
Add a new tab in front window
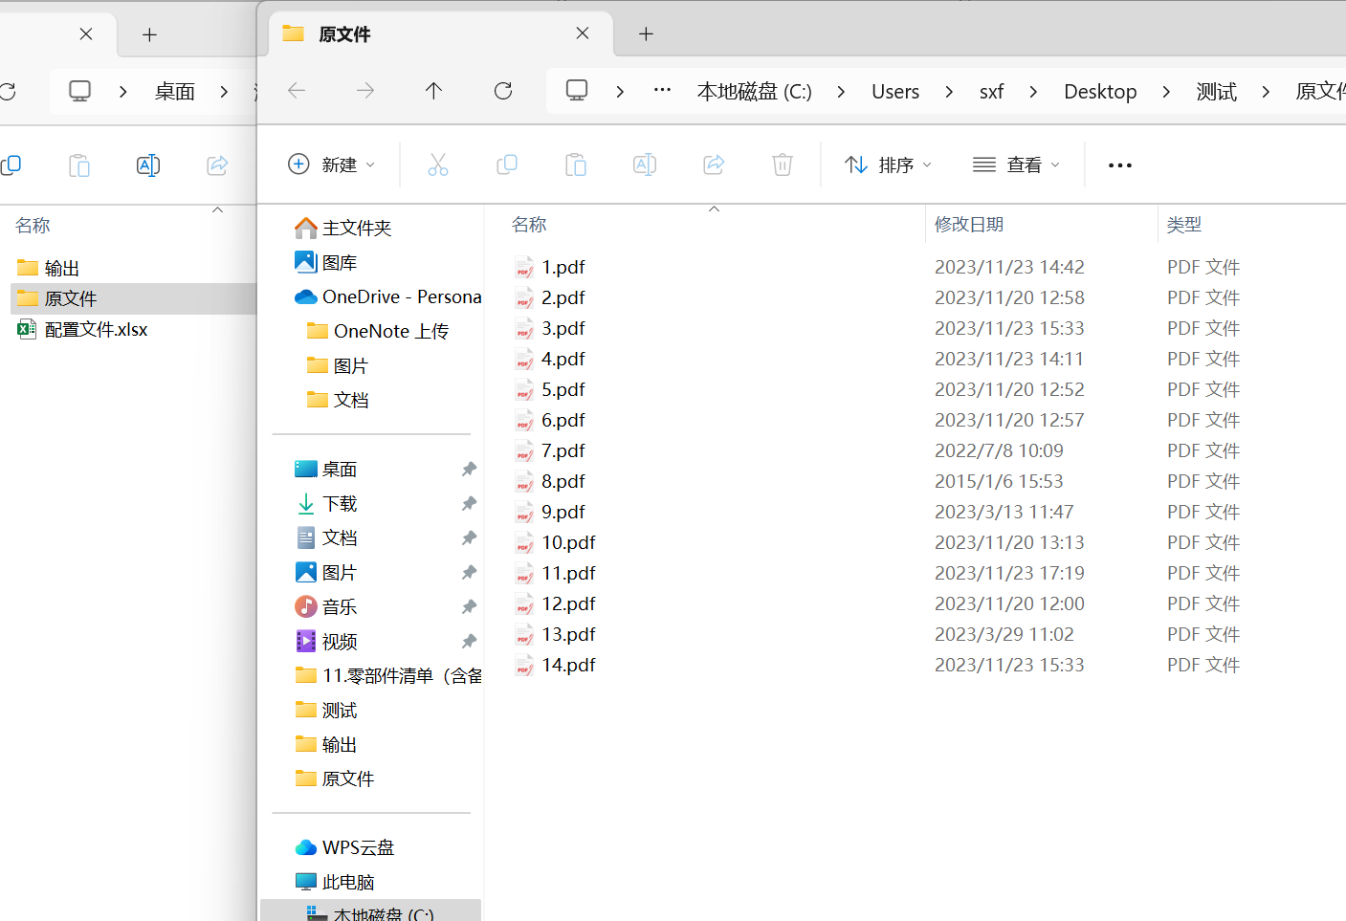coord(647,34)
